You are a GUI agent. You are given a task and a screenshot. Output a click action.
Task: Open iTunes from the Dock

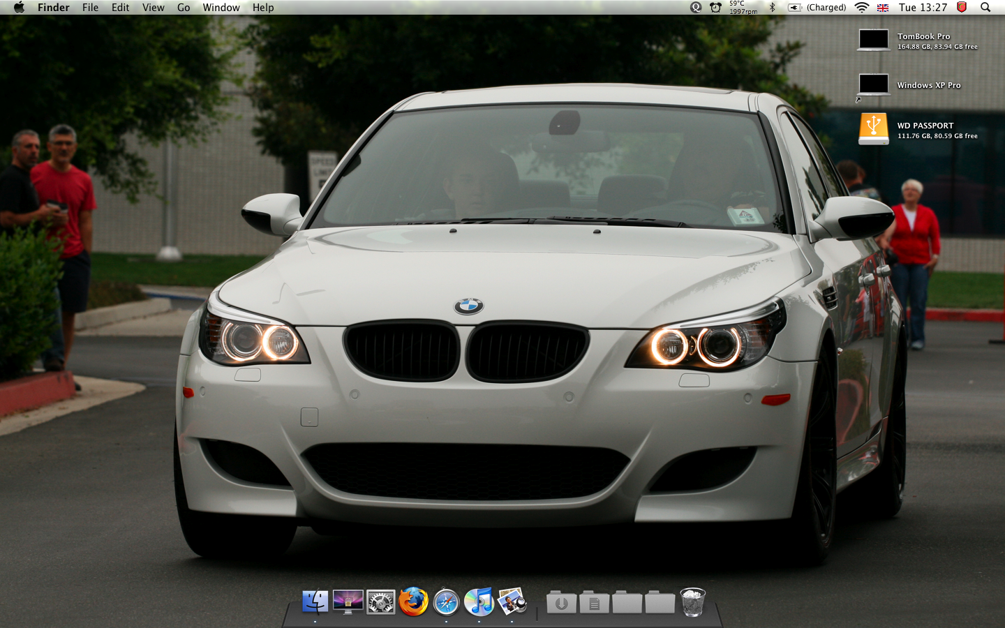tap(479, 601)
